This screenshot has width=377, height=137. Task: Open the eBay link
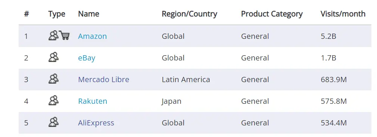[87, 58]
